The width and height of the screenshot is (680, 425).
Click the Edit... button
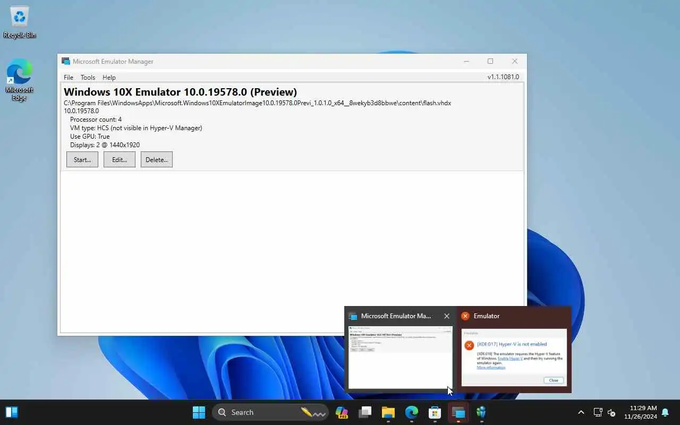point(120,159)
